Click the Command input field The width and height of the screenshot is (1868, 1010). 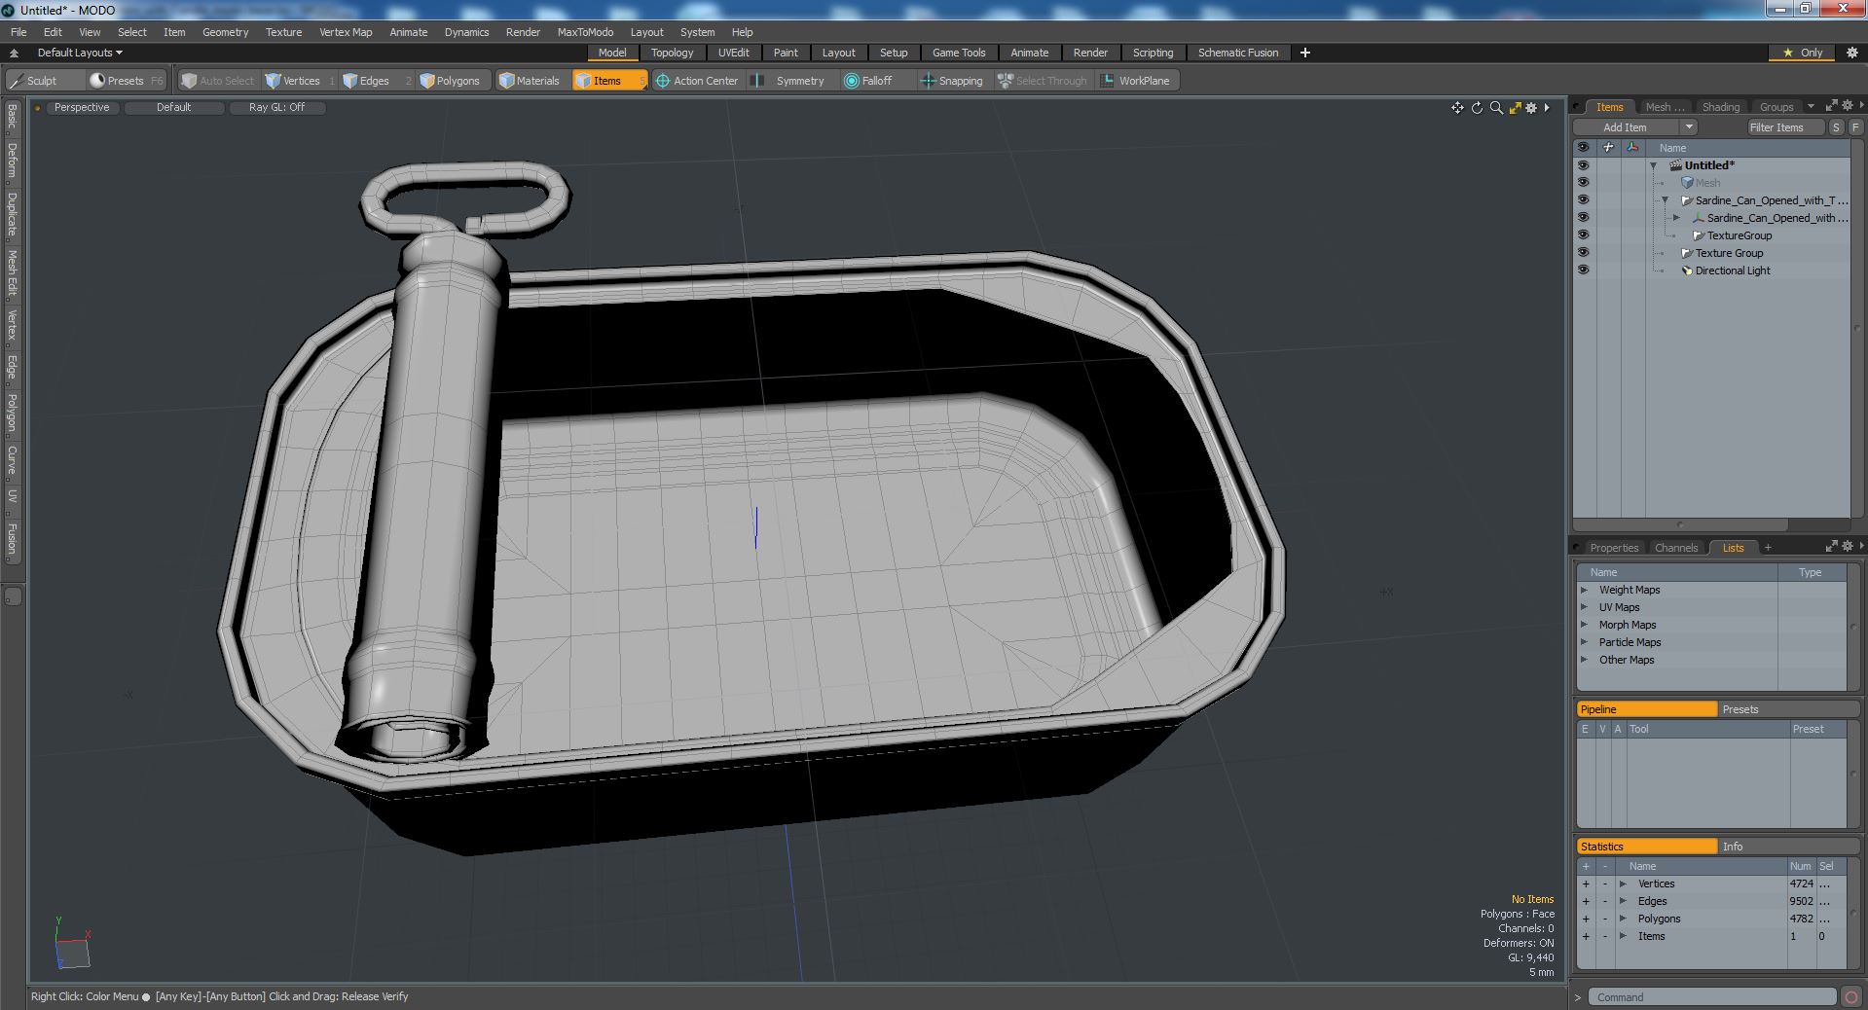point(1712,997)
